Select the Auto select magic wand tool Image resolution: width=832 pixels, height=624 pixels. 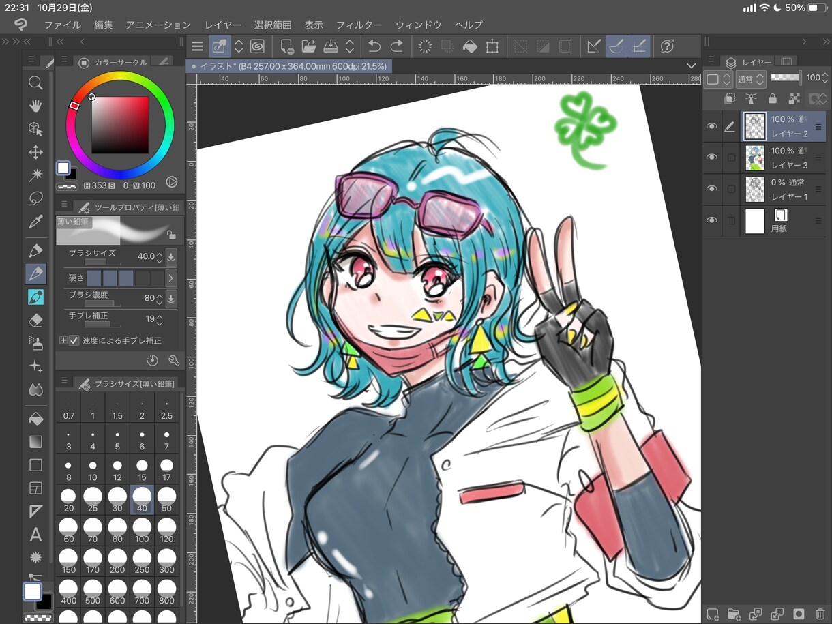[35, 175]
